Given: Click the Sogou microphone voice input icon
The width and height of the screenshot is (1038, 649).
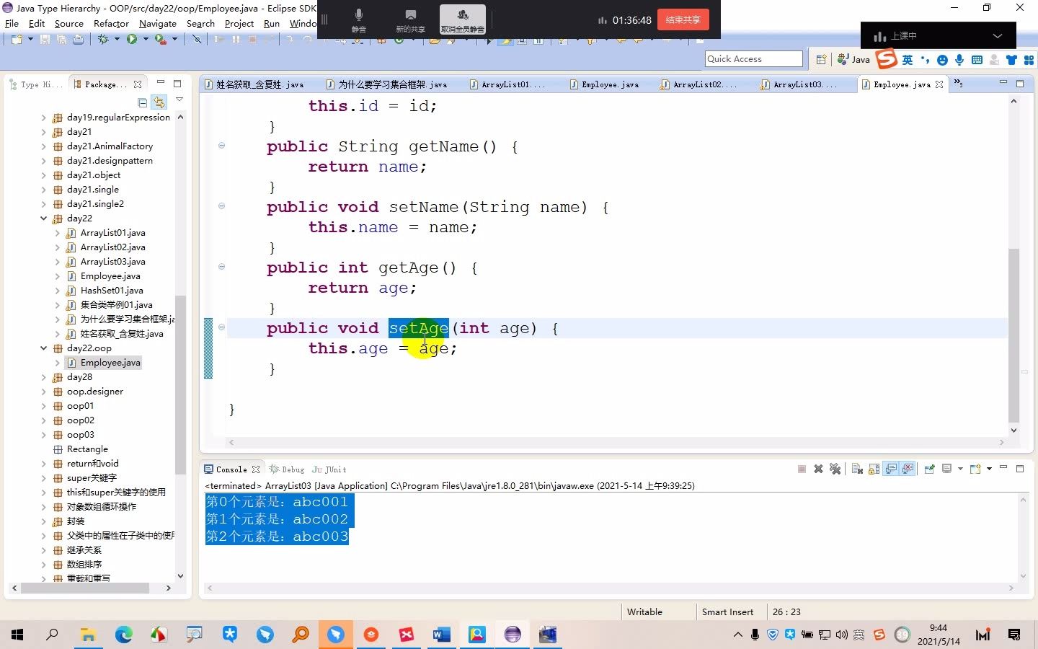Looking at the screenshot, I should point(959,60).
